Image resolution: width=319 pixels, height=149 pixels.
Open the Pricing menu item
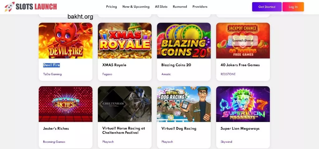click(x=111, y=7)
